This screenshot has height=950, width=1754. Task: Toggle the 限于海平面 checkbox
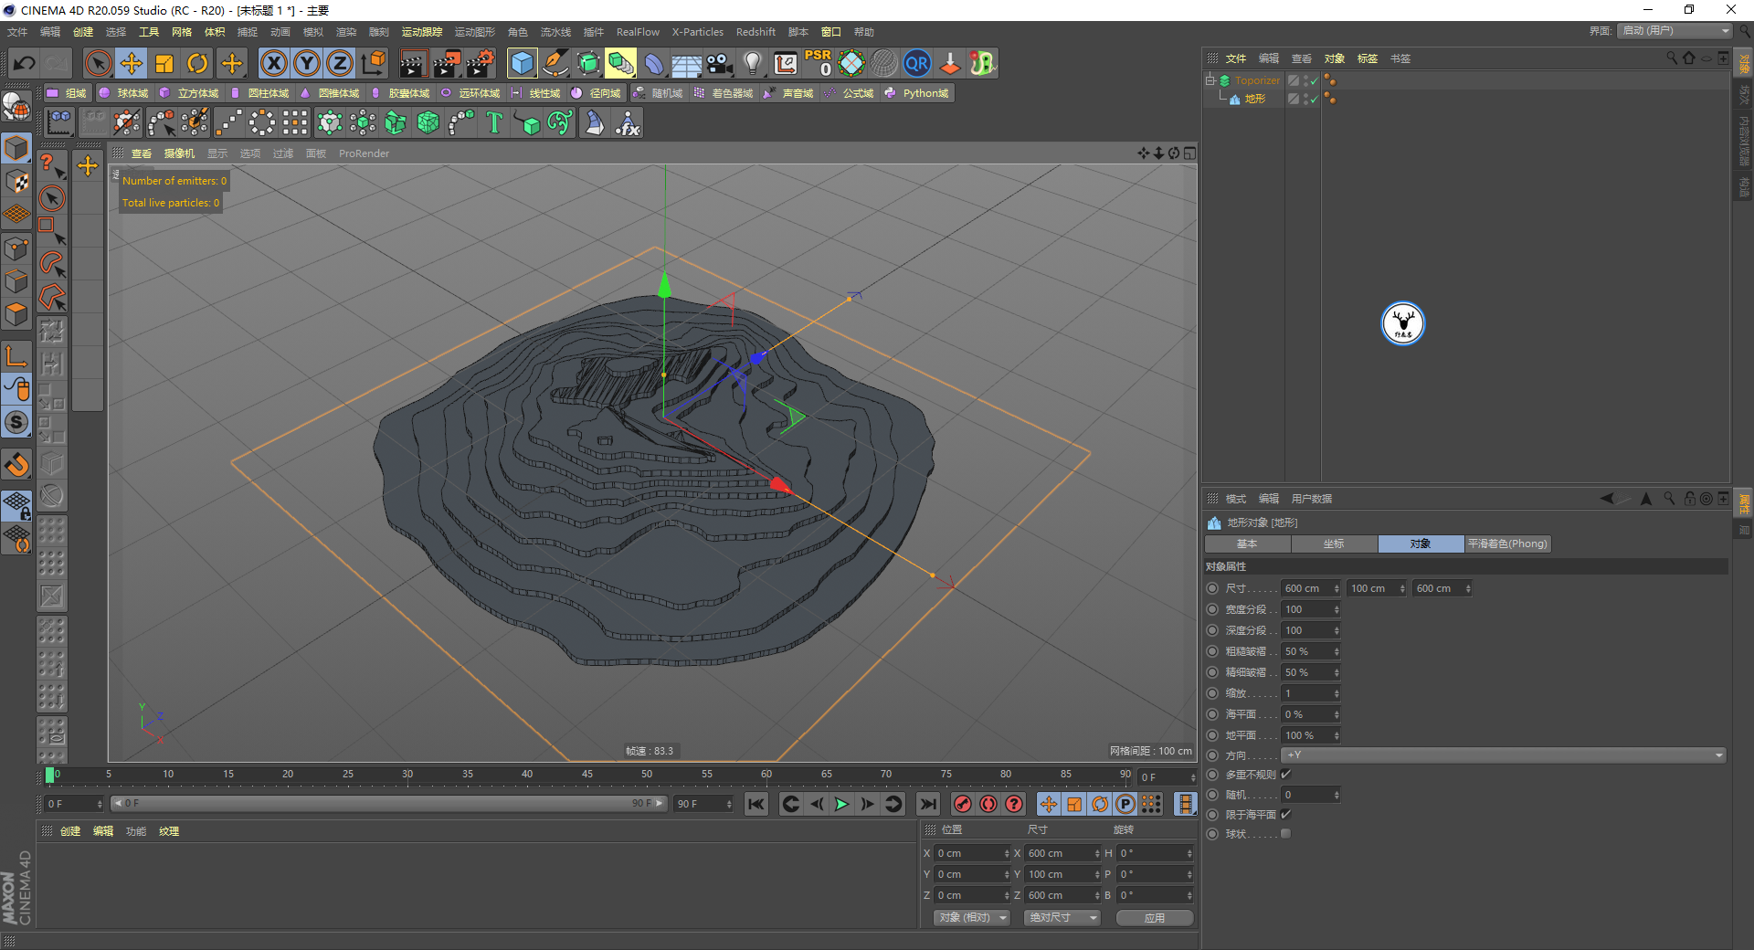click(1286, 814)
